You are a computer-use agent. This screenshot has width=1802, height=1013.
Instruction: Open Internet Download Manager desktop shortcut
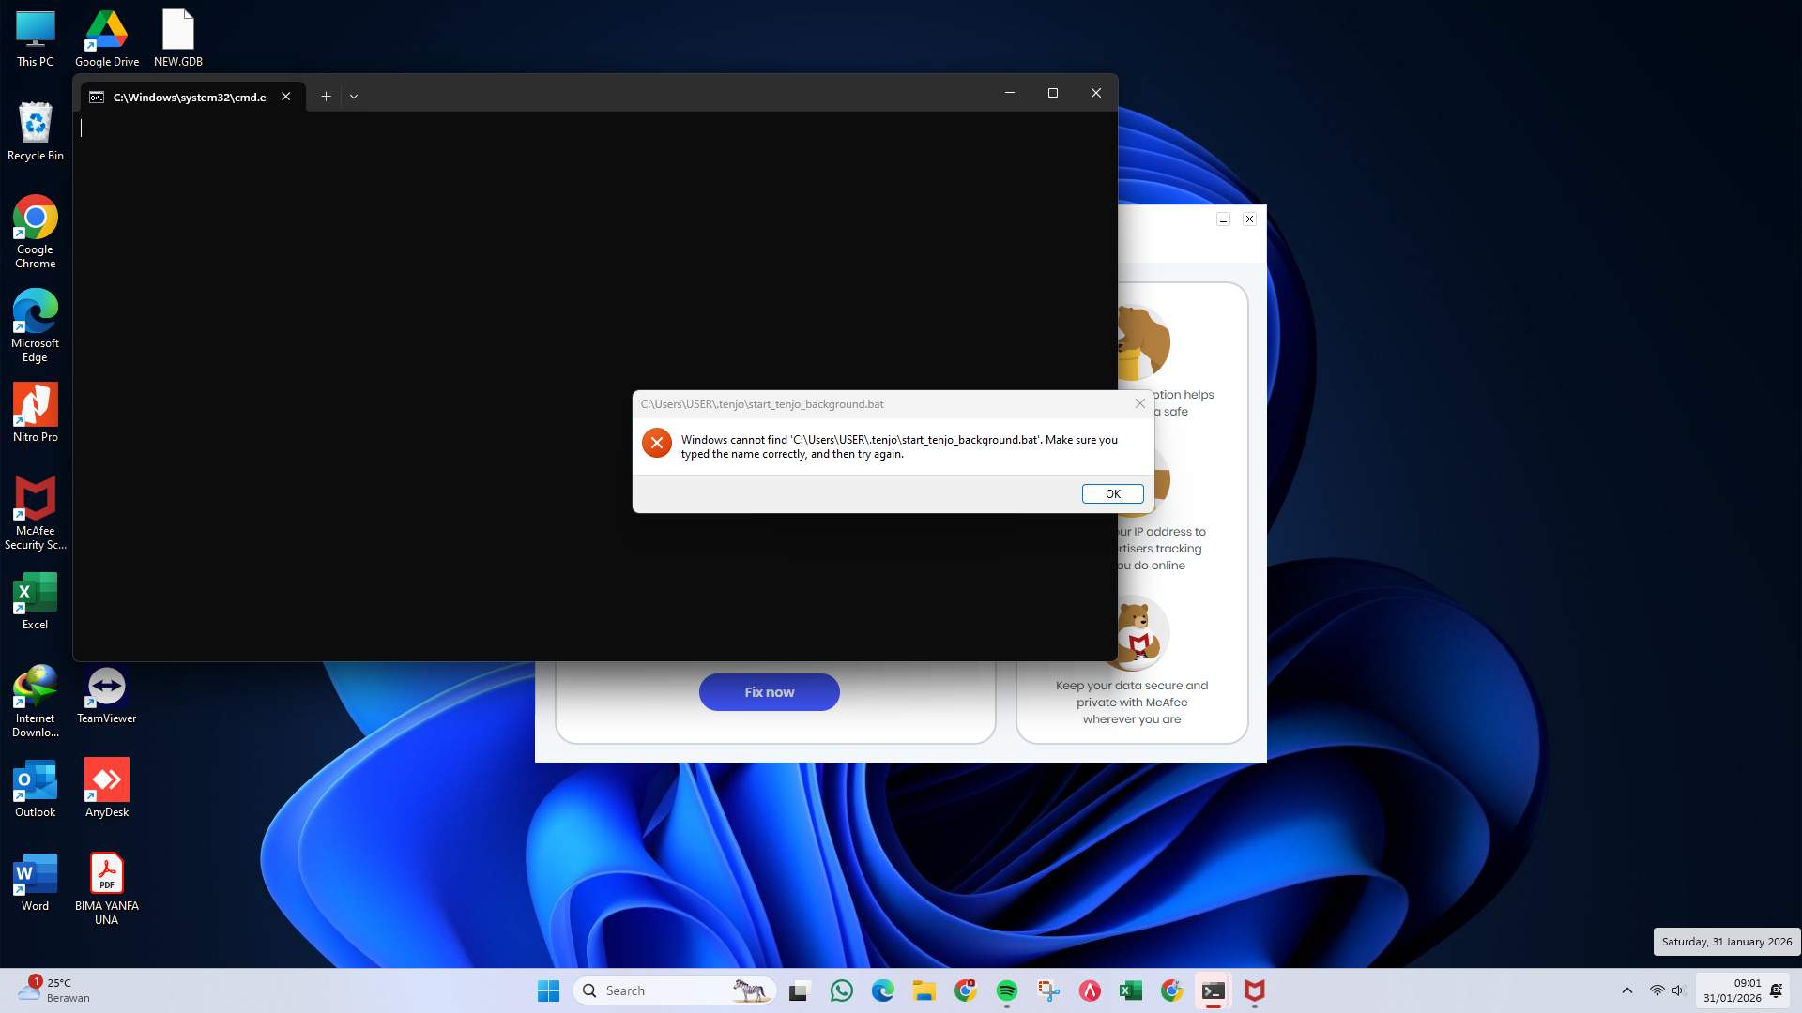[35, 686]
